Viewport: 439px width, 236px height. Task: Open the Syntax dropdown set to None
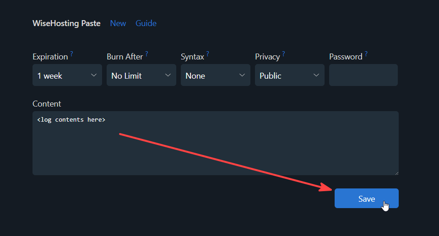click(216, 75)
